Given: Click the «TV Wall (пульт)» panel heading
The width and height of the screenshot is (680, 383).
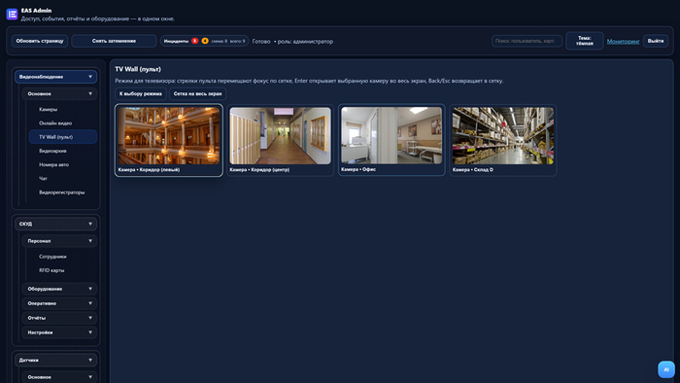Looking at the screenshot, I should [138, 69].
